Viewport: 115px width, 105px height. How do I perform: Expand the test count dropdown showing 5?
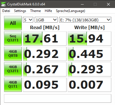28,20
